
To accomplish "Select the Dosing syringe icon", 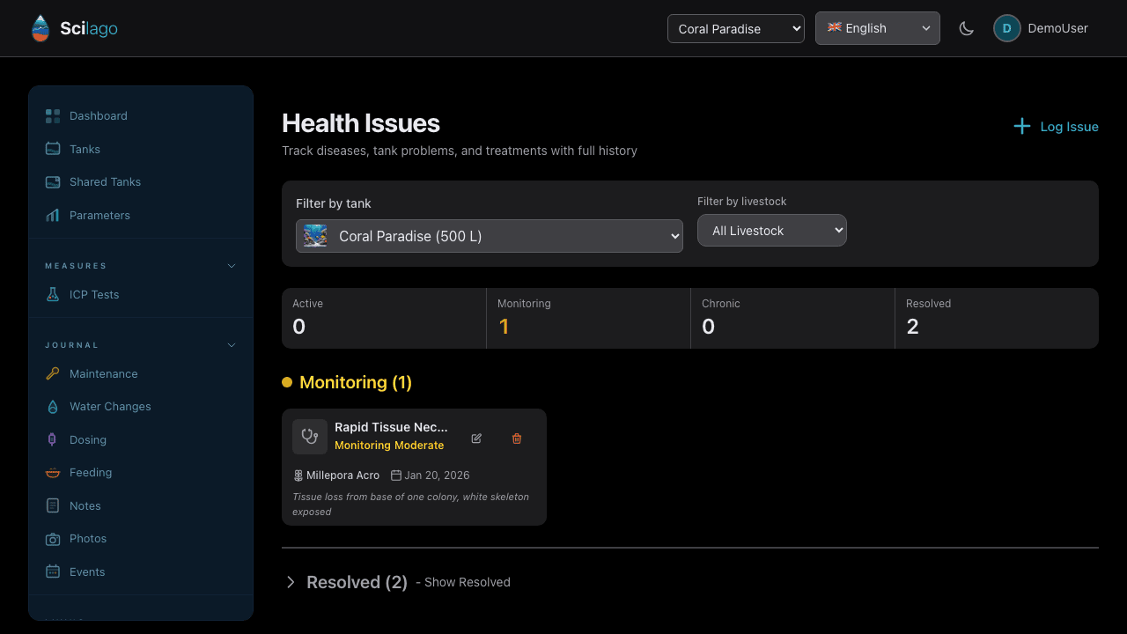I will pos(53,439).
